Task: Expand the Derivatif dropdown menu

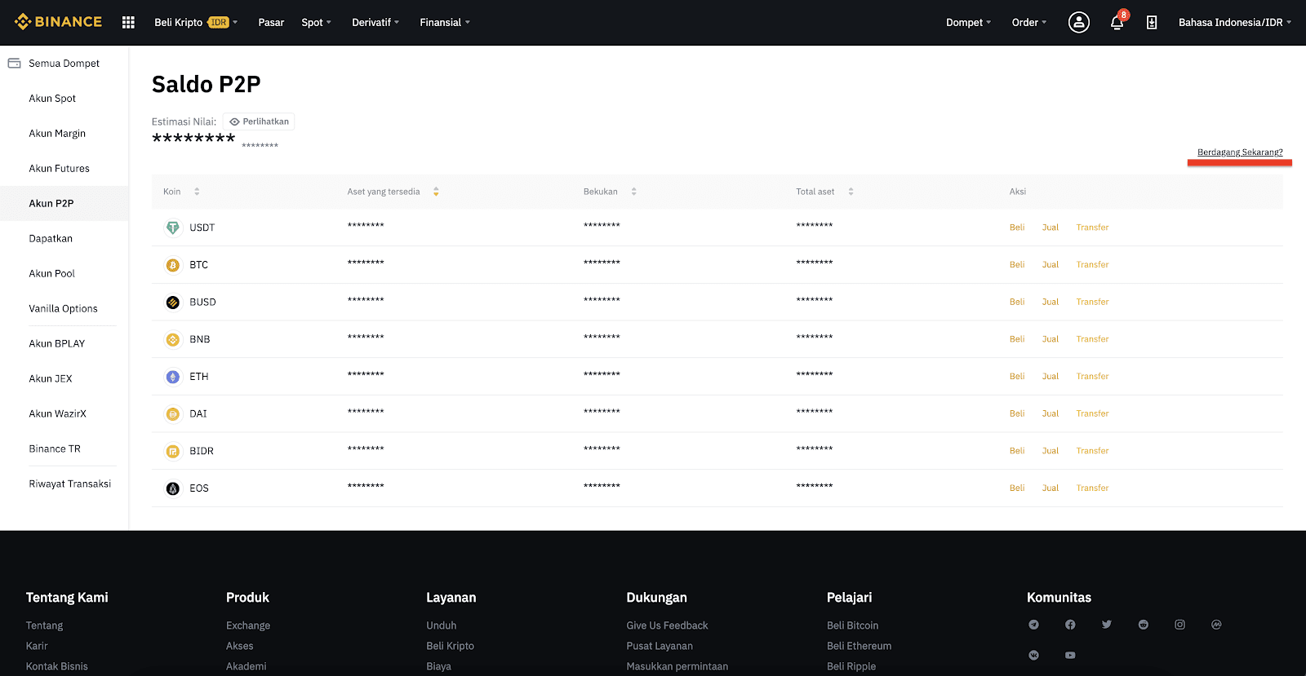Action: pyautogui.click(x=375, y=22)
